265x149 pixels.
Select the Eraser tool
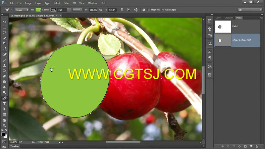(4, 76)
